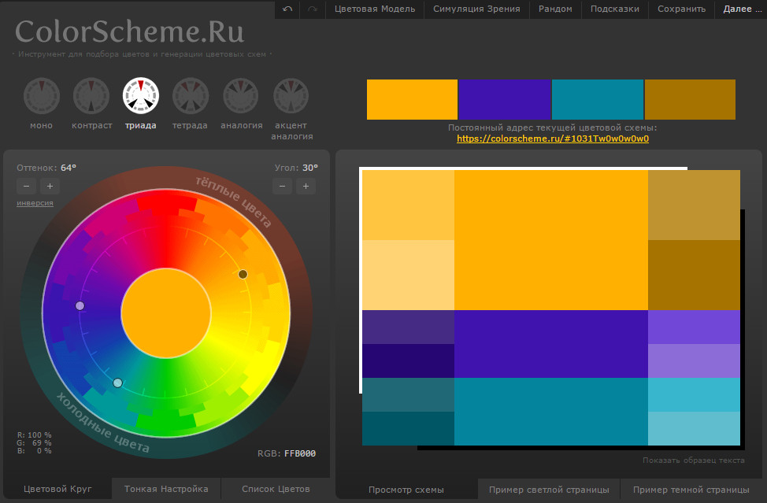Decrease hue with the Оттенок minus button
The width and height of the screenshot is (767, 503).
(26, 187)
